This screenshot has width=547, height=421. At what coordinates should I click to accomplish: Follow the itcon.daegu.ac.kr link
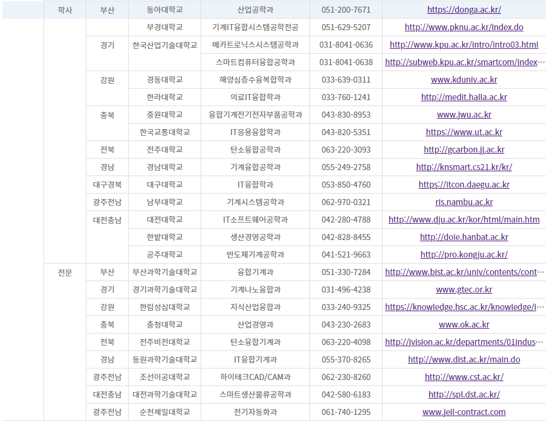click(464, 185)
